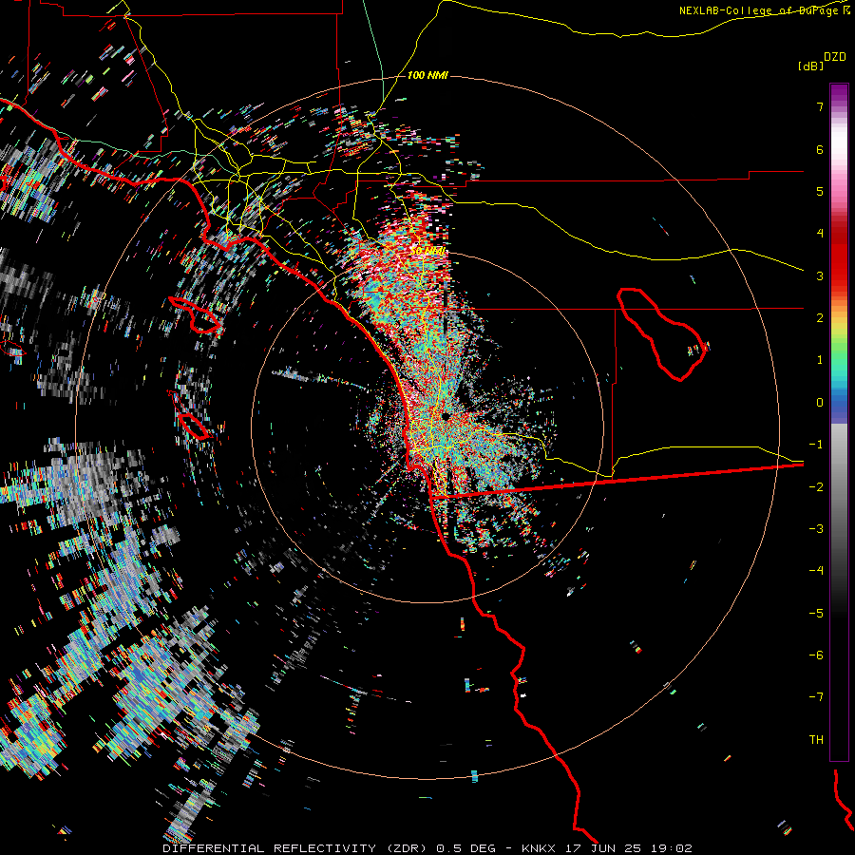The height and width of the screenshot is (855, 855).
Task: Click the purple top segment of colorbar
Action: coord(839,94)
